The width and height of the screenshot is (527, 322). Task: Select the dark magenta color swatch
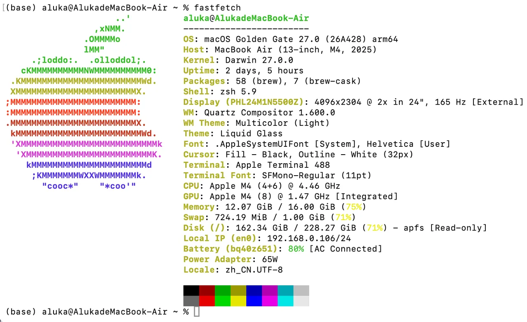(x=270, y=290)
